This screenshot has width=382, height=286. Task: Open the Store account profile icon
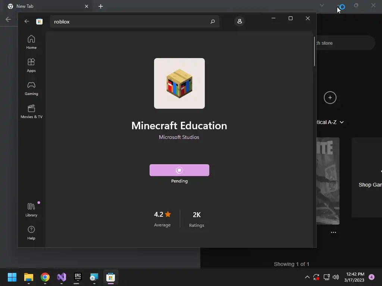pos(239,21)
